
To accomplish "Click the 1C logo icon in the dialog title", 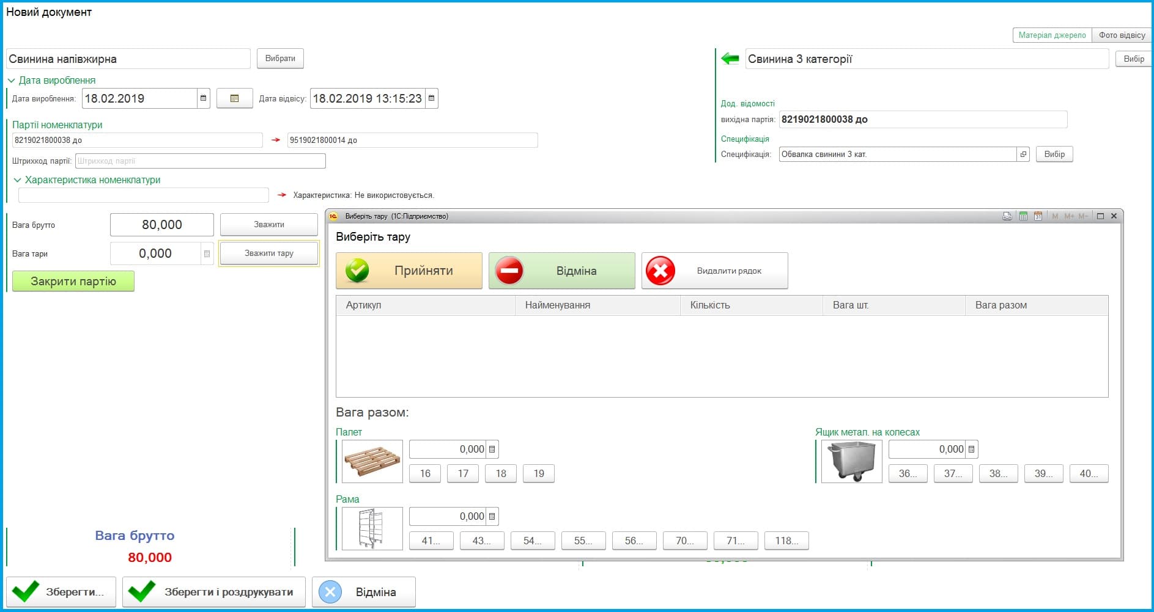I will coord(333,216).
